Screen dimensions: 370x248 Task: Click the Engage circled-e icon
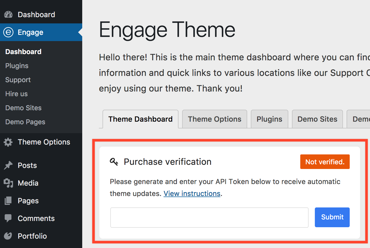click(8, 32)
